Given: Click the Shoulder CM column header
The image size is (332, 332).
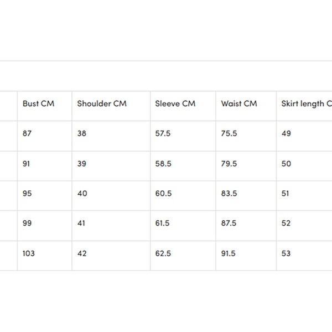Looking at the screenshot, I should point(102,103).
